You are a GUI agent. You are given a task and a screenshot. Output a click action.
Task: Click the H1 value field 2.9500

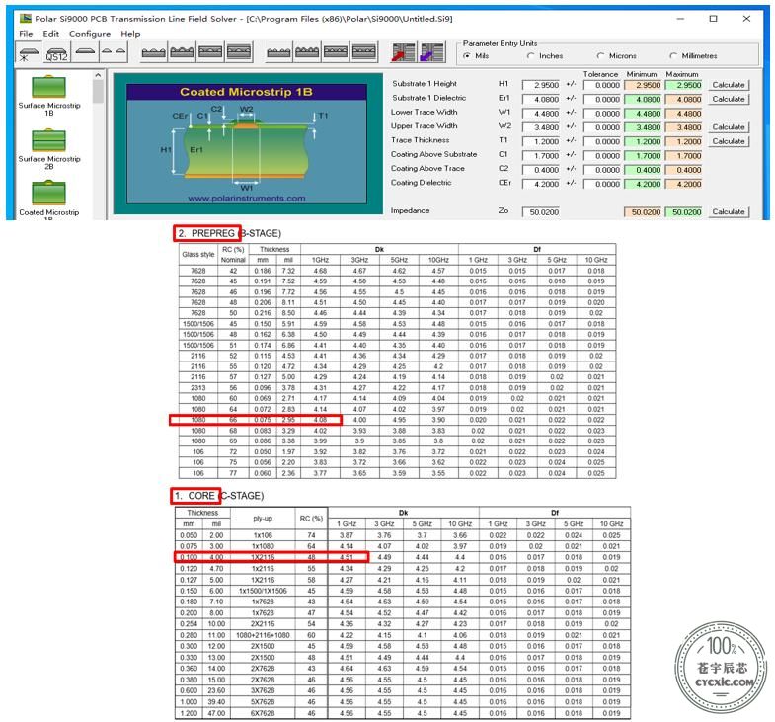541,85
